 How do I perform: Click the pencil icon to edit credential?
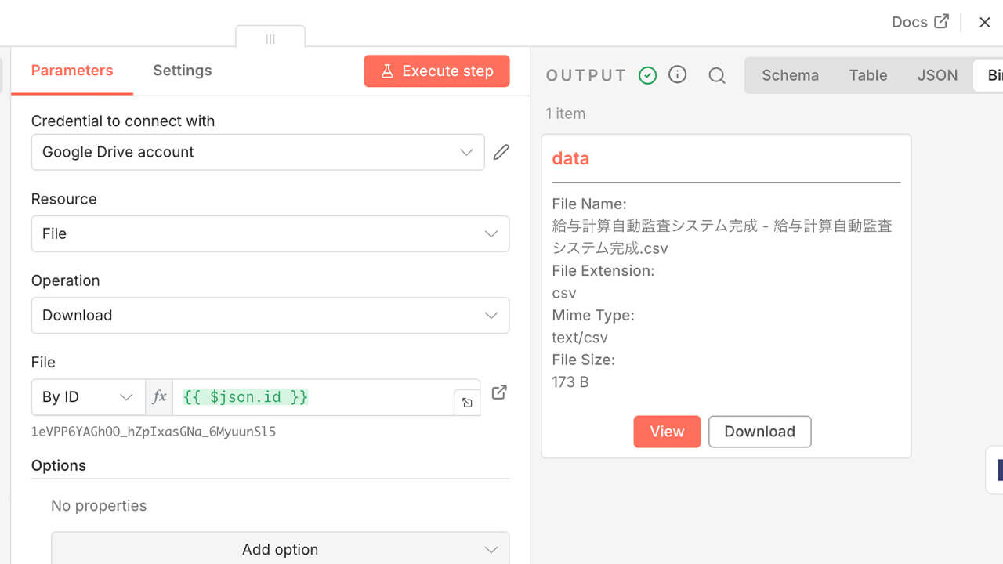501,152
